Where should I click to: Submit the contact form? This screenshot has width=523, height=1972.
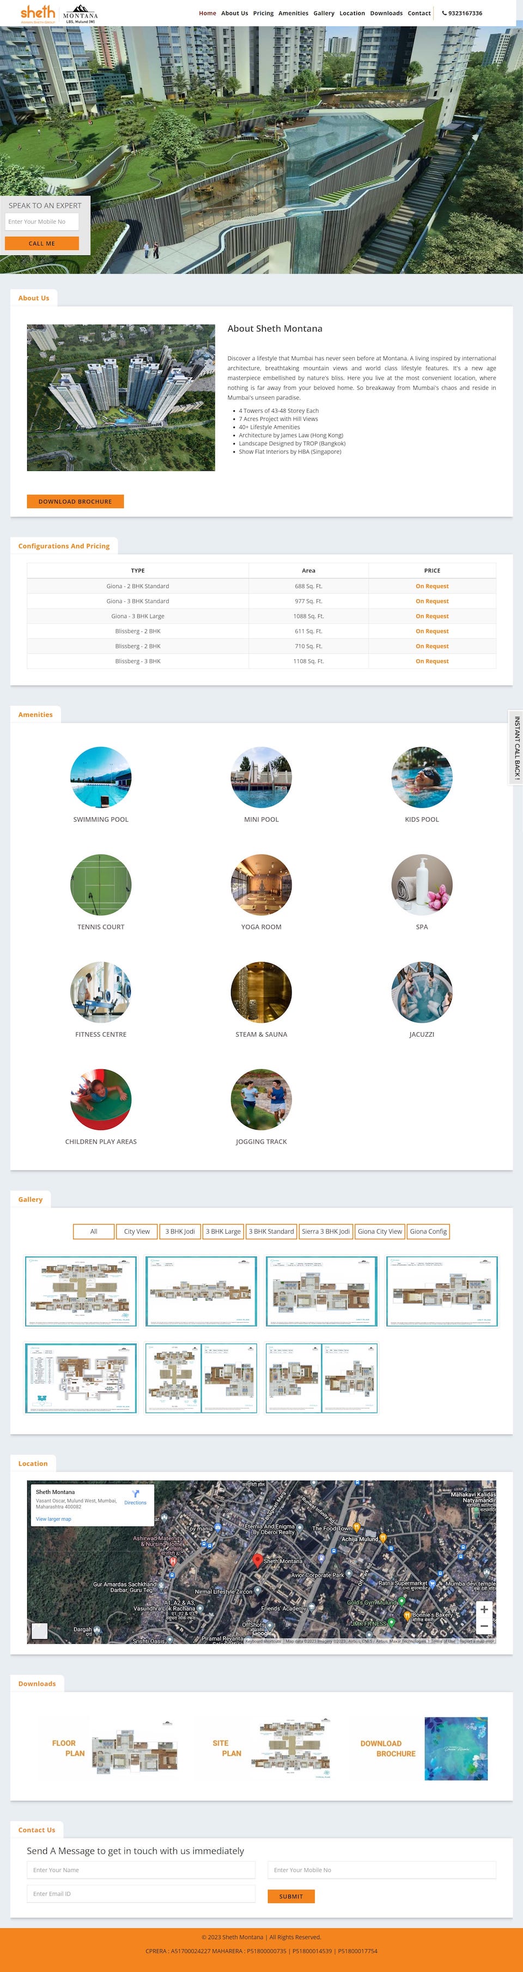[x=290, y=1896]
